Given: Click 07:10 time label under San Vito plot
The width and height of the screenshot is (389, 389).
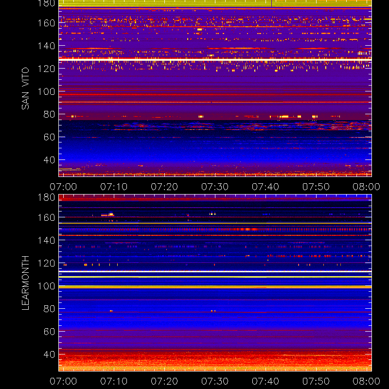Looking at the screenshot, I should coord(114,187).
